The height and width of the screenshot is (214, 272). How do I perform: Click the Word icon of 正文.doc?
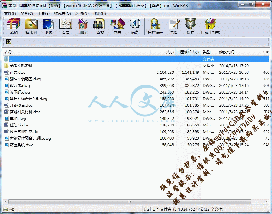click(x=6, y=72)
